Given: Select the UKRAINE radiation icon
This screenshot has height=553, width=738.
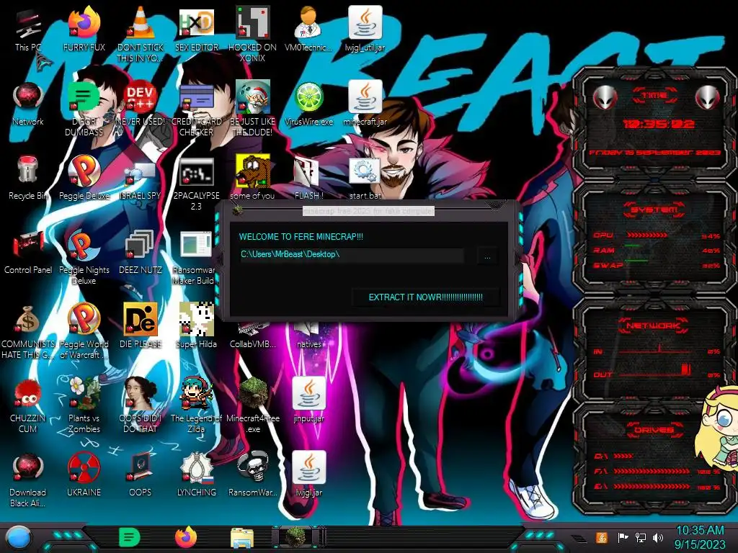Looking at the screenshot, I should pos(84,467).
